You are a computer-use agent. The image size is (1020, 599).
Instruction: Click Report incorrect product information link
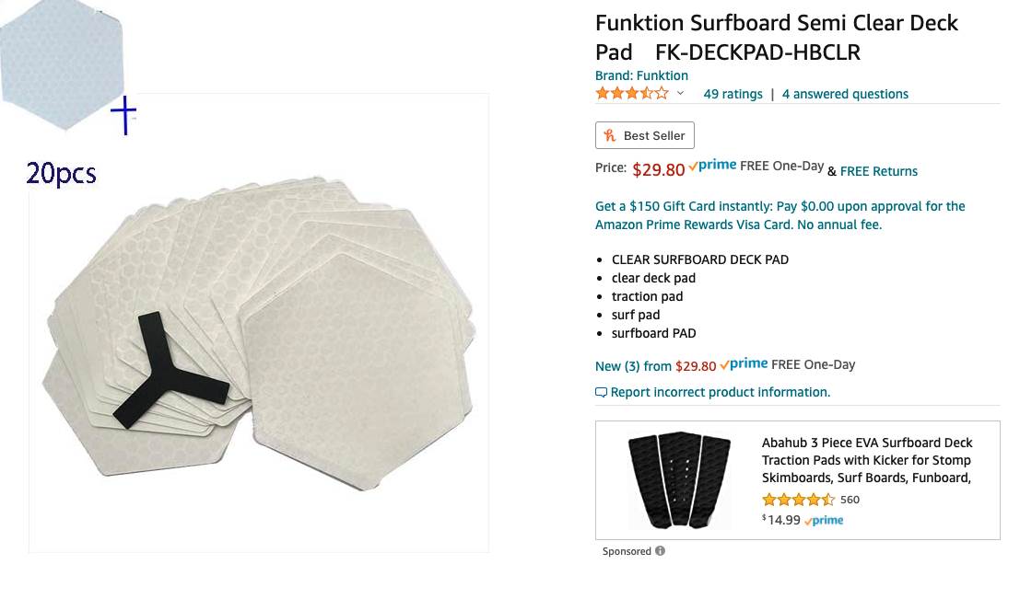(x=720, y=392)
